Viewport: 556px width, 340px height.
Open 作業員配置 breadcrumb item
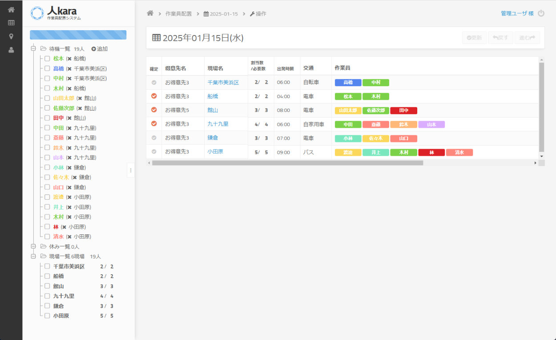tap(178, 14)
